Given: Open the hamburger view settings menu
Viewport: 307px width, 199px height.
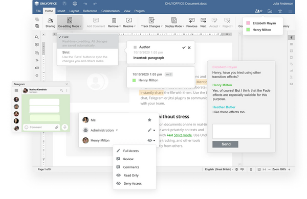Looking at the screenshot, I should (290, 11).
